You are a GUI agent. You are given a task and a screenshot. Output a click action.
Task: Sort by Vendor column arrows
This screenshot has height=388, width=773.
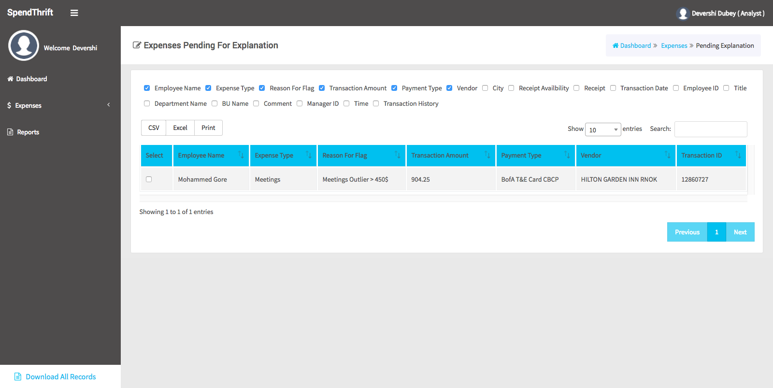click(x=668, y=155)
